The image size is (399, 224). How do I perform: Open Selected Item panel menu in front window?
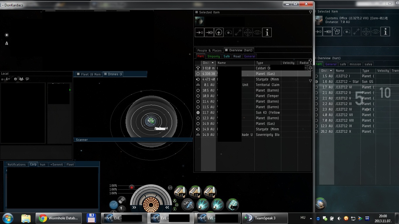click(x=196, y=12)
